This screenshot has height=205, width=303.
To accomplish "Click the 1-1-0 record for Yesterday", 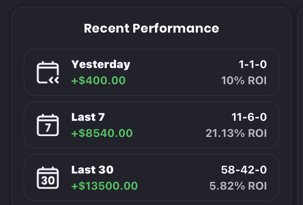I will coord(252,64).
